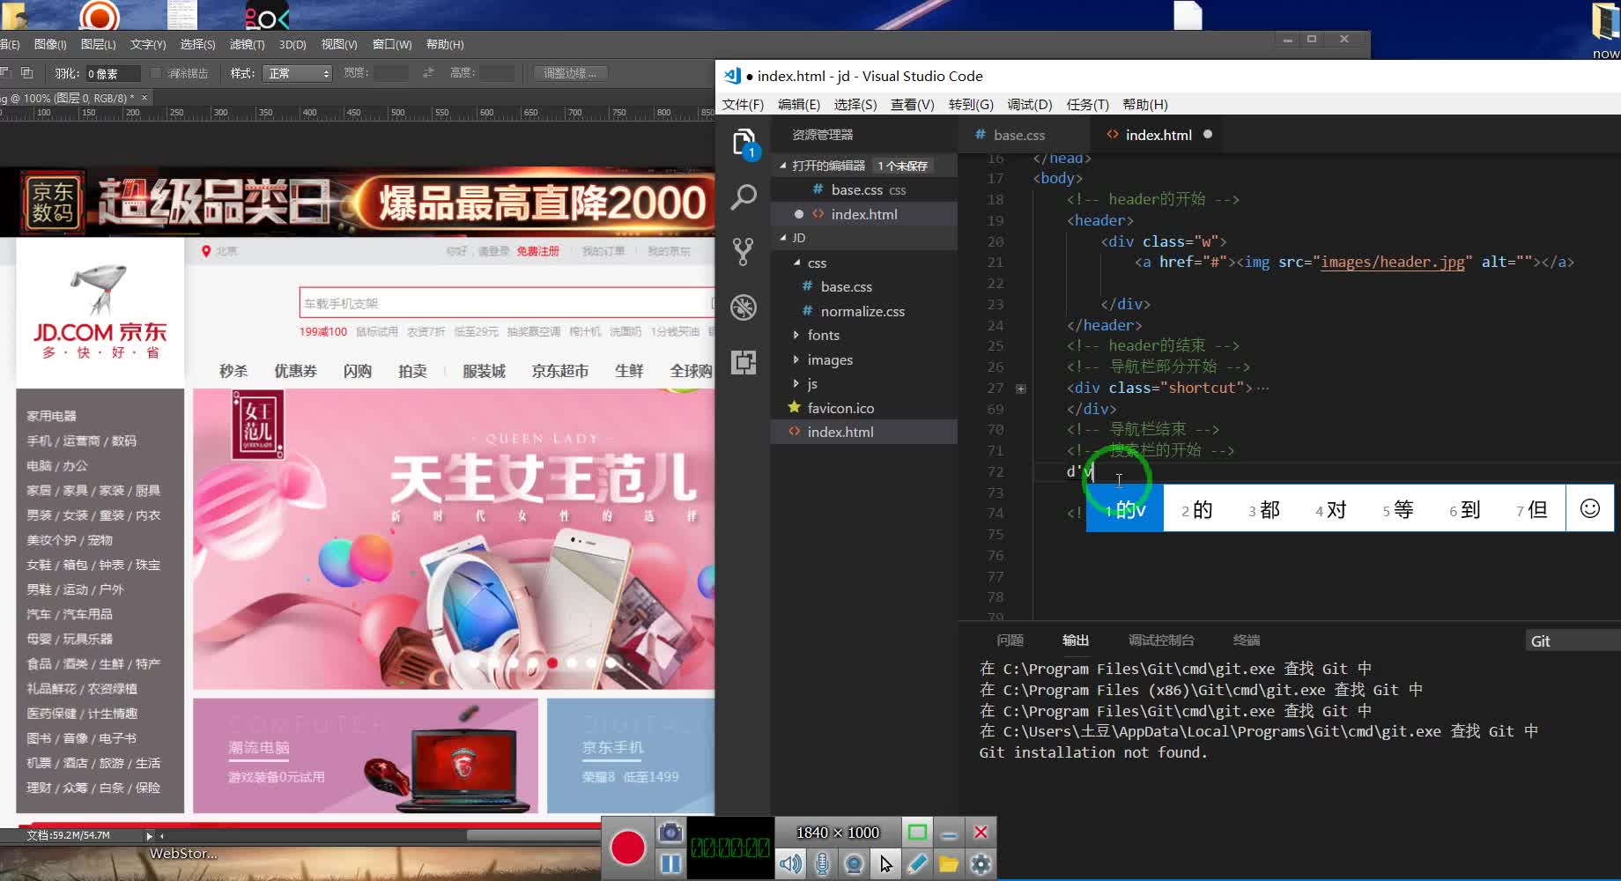Open the drawing pencil tool in the recorder
1621x881 pixels.
coord(917,864)
